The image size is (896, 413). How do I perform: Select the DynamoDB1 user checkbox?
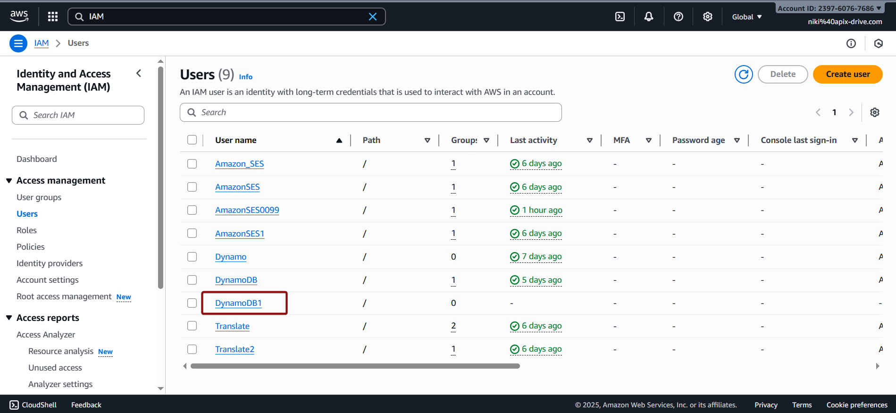coord(192,303)
